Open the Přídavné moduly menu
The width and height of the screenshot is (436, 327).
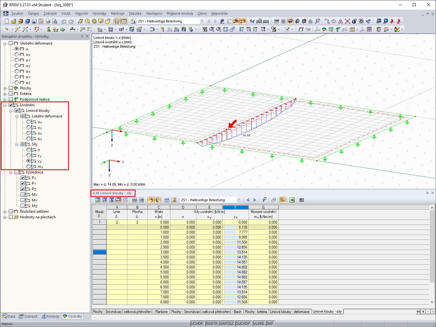(180, 13)
